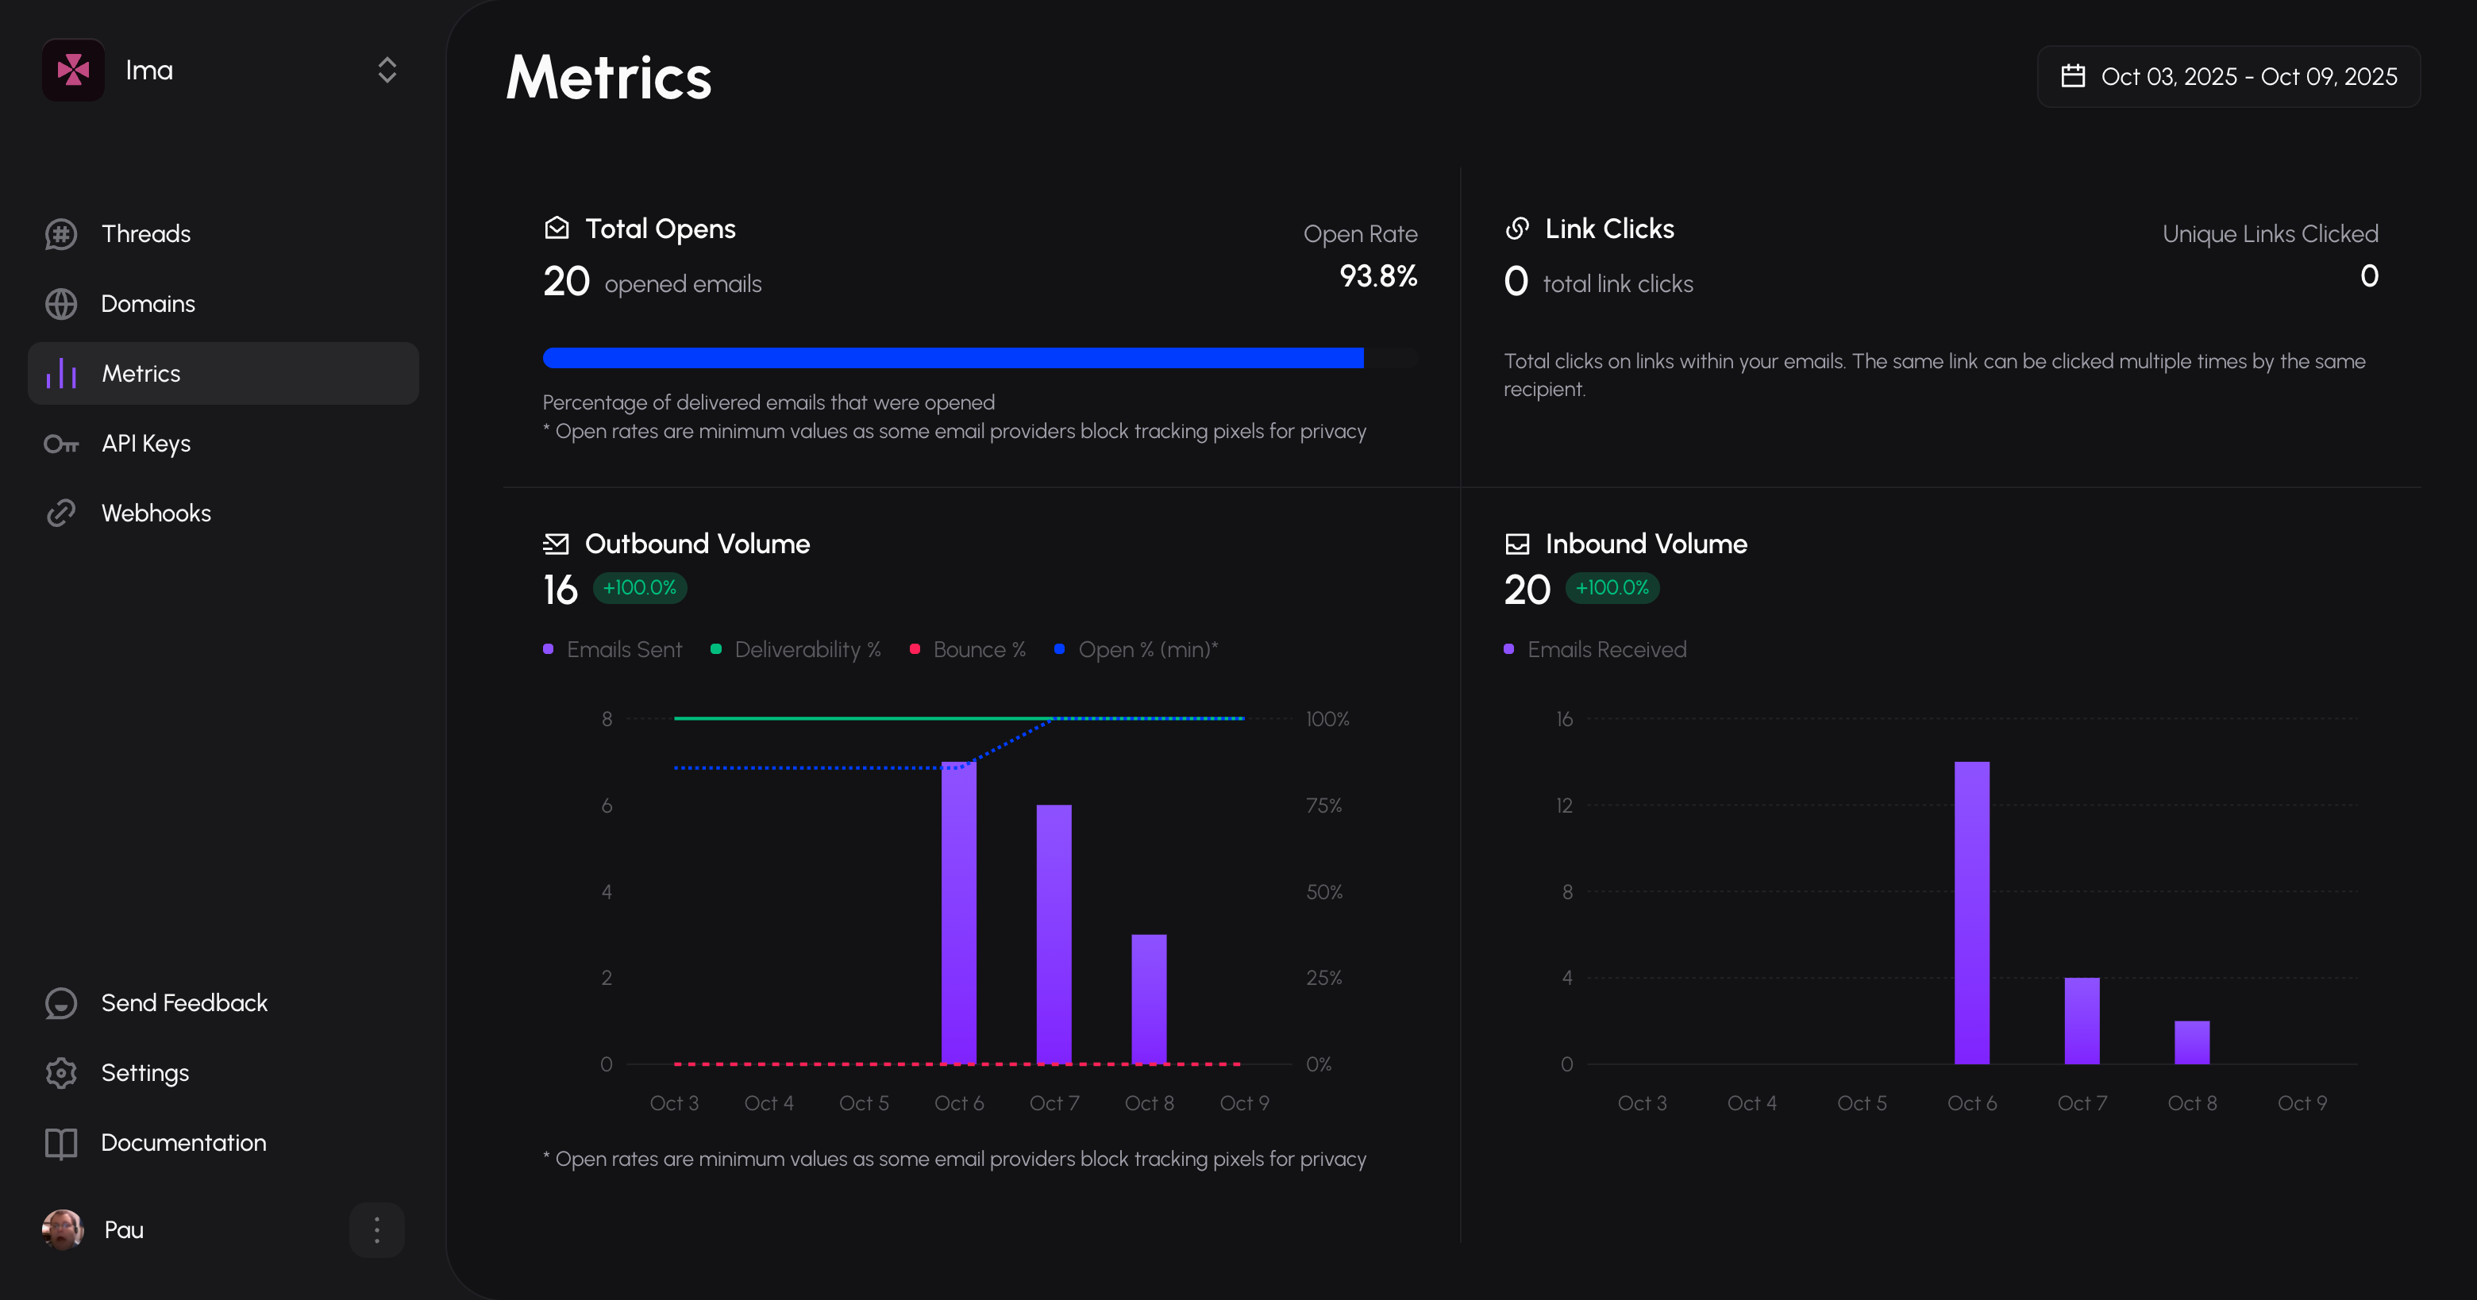Toggle the Emails Sent series in the legend
The height and width of the screenshot is (1300, 2477).
(613, 649)
